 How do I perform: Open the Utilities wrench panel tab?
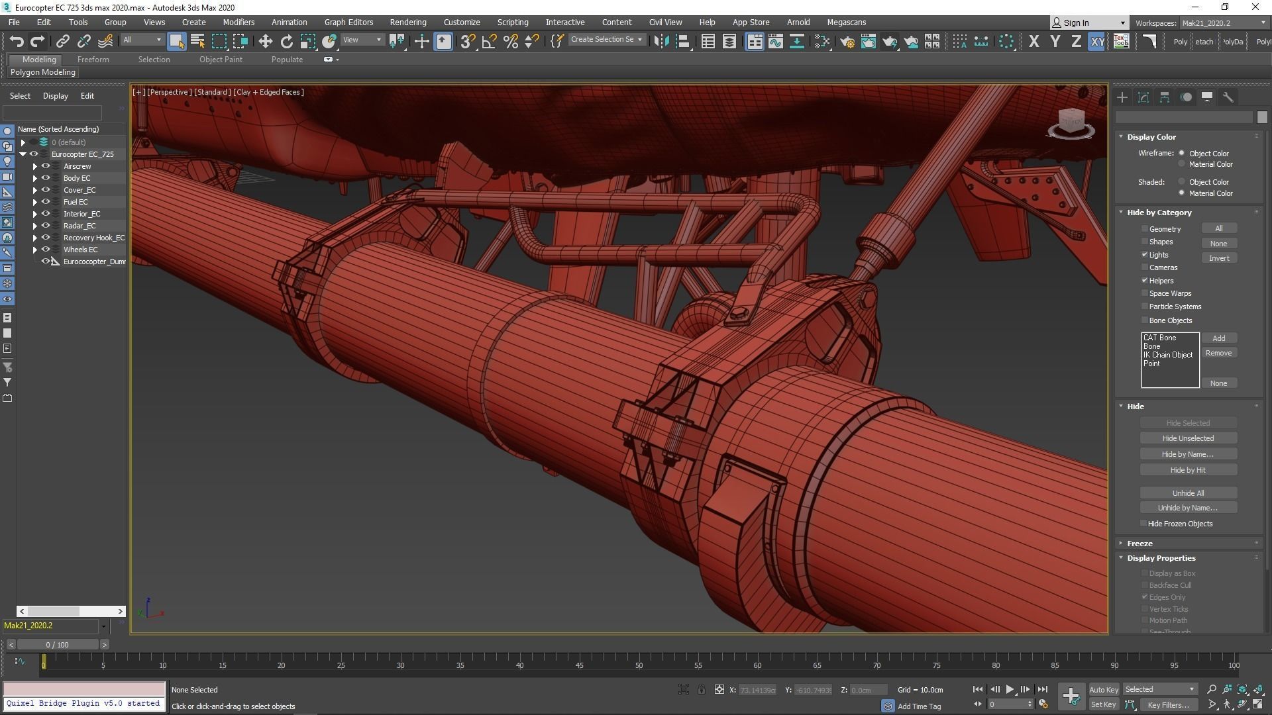click(x=1228, y=97)
